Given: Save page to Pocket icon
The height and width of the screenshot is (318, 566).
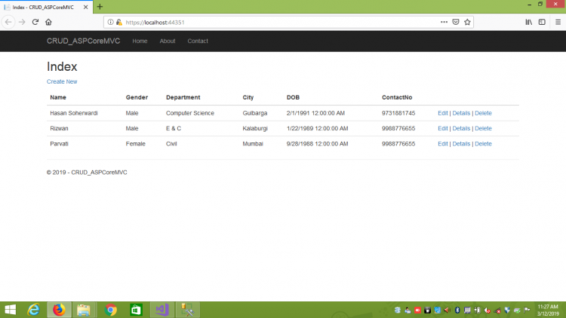Looking at the screenshot, I should tap(456, 22).
